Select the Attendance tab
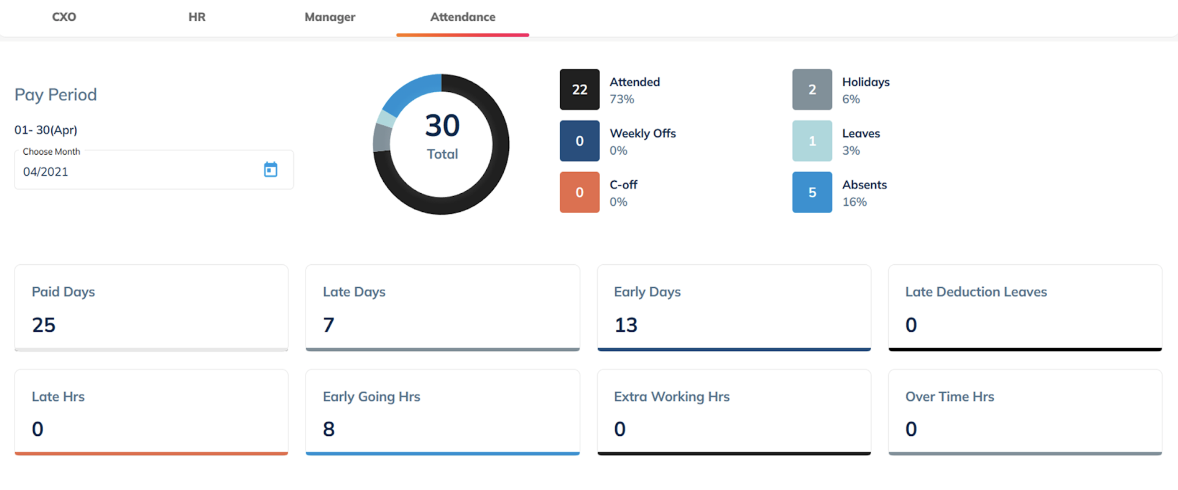This screenshot has width=1178, height=490. pos(462,17)
